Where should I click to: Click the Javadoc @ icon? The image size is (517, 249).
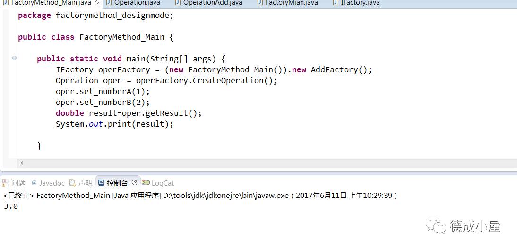[x=34, y=183]
